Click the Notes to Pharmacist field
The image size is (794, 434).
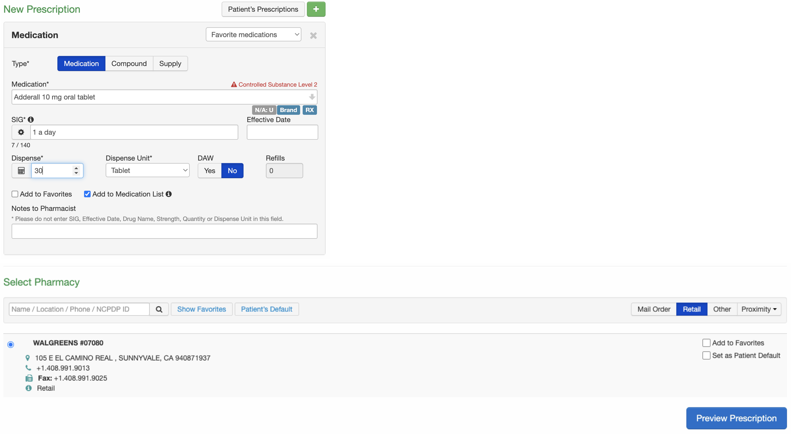[x=164, y=231]
